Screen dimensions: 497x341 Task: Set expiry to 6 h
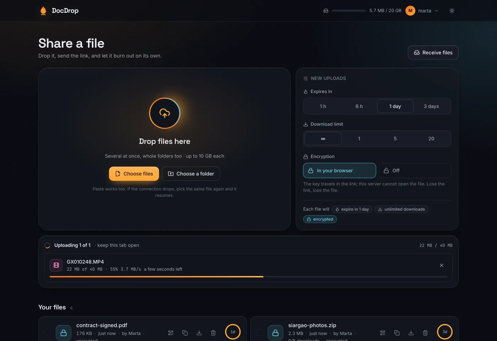(x=359, y=106)
